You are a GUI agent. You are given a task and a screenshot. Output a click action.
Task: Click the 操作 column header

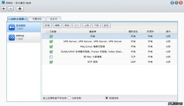168,32
